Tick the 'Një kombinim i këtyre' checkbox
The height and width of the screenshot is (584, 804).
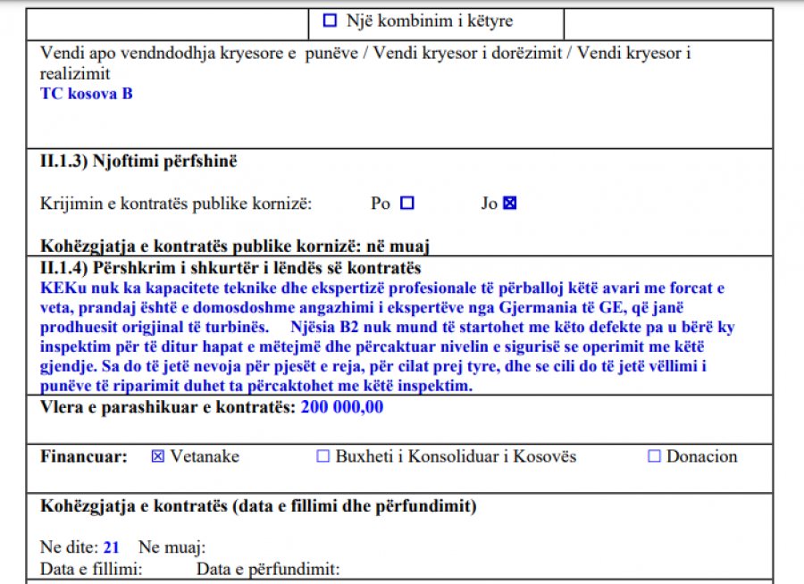[x=330, y=21]
